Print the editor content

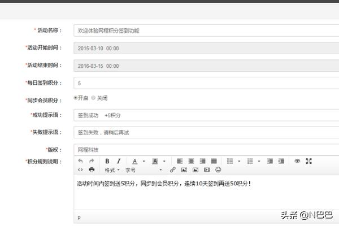click(x=92, y=169)
